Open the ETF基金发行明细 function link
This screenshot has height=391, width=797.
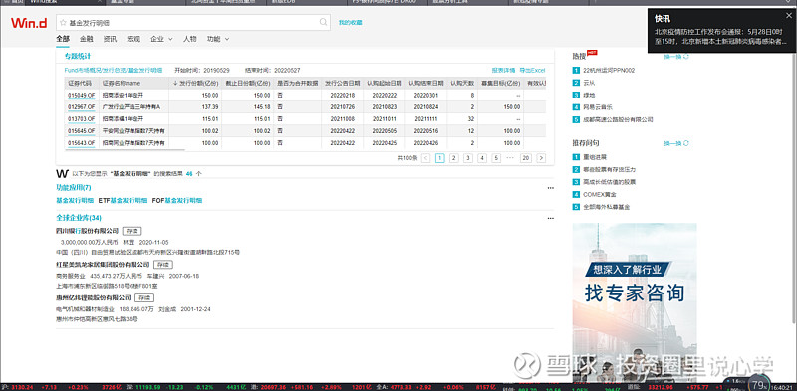click(122, 201)
